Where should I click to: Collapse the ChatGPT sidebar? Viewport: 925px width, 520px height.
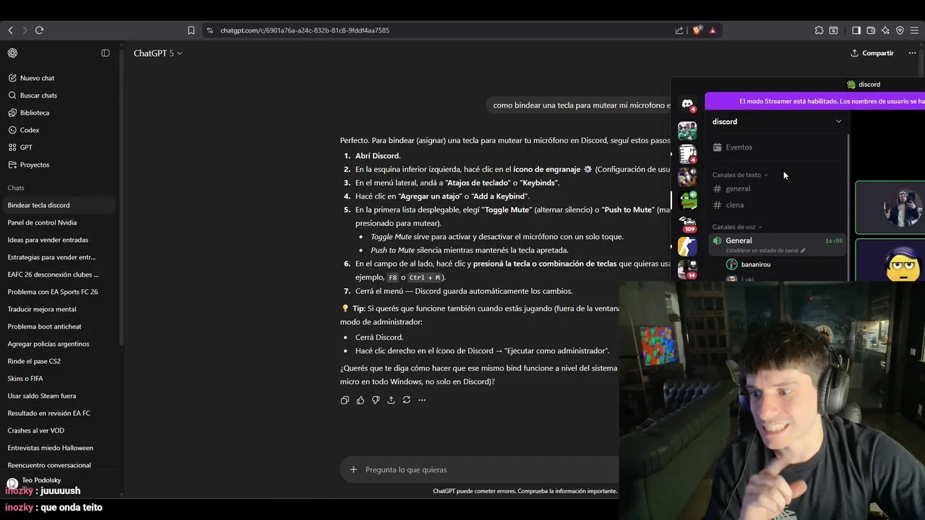106,53
